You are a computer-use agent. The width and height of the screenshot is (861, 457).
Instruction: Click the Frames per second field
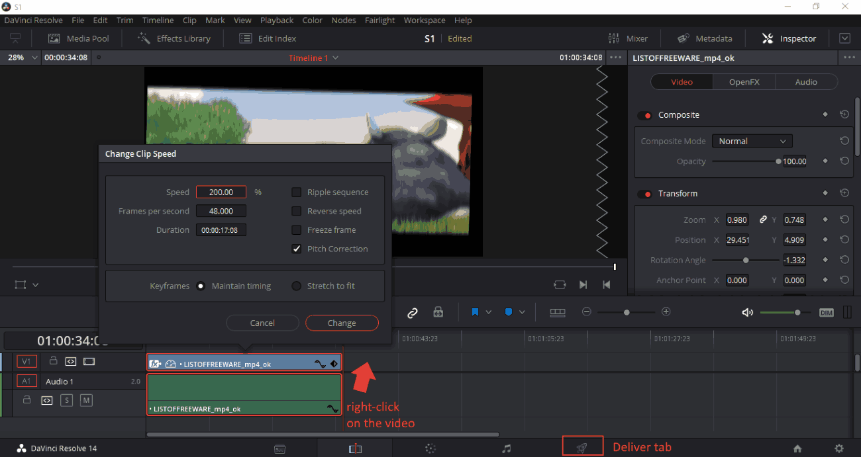point(221,211)
